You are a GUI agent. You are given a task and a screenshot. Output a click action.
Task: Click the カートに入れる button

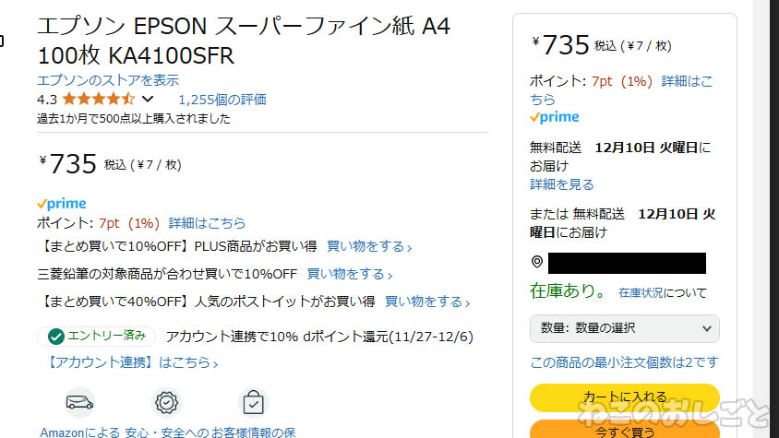click(625, 397)
